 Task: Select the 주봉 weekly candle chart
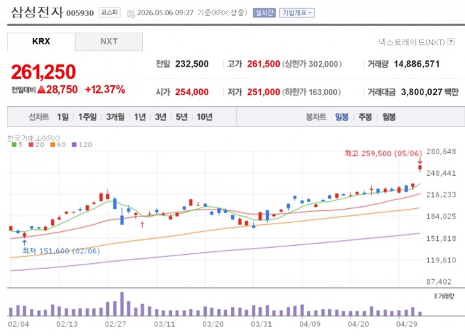click(365, 117)
